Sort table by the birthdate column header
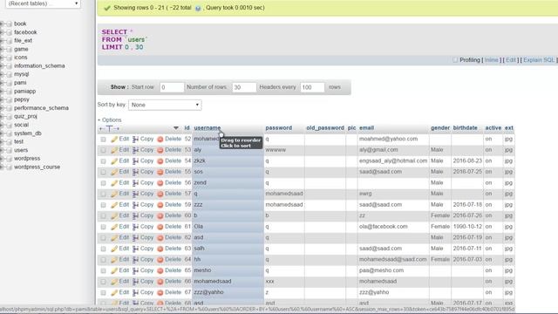Screen dimensions: 558x314 click(465, 128)
